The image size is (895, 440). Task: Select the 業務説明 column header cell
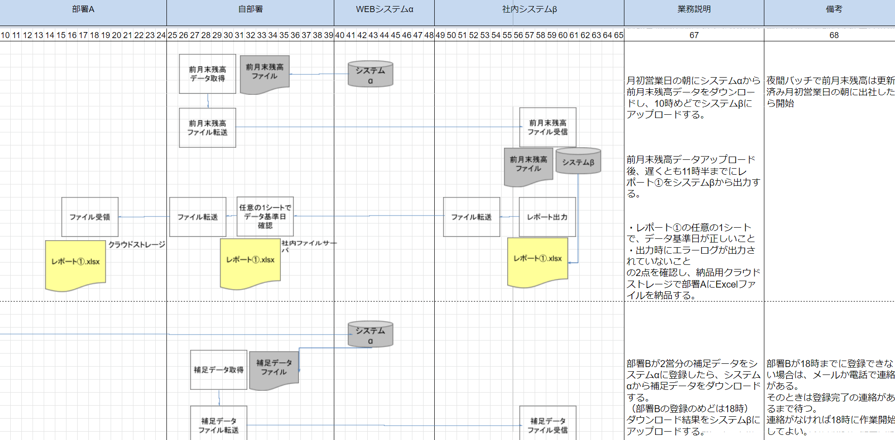click(x=694, y=9)
